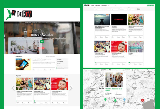Viewport: 160px width, 109px height.
Task: Open the Black Romance project thumbnail
Action: coord(119,20)
